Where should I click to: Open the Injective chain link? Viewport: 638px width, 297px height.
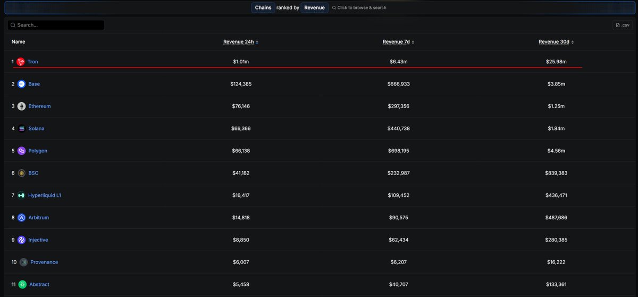[x=38, y=240]
